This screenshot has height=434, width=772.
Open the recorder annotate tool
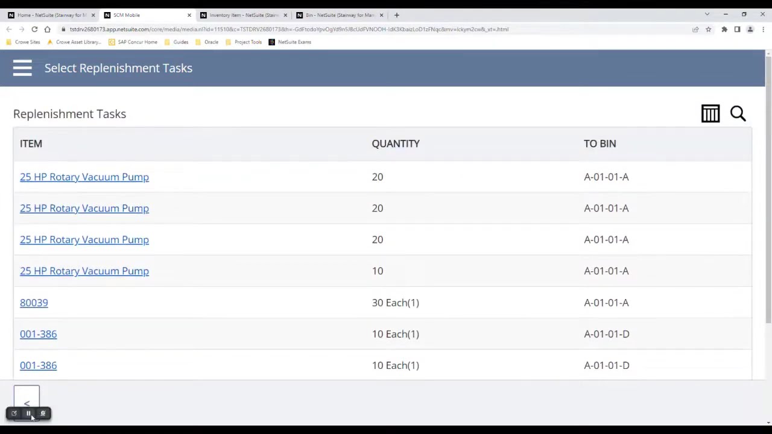[x=14, y=414]
